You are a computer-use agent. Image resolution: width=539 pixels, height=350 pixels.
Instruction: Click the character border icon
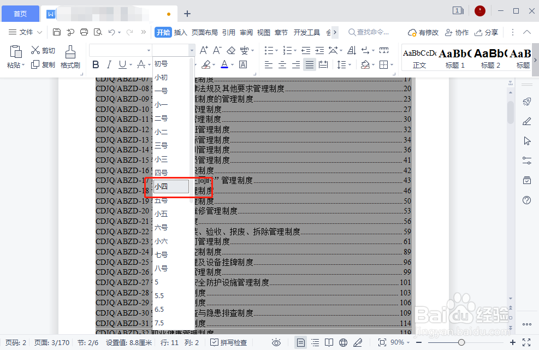pos(243,64)
